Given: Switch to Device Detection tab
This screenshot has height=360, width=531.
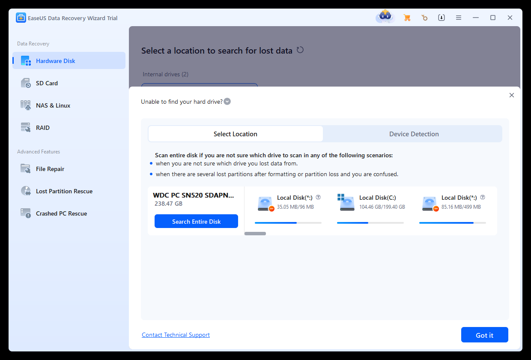Looking at the screenshot, I should pyautogui.click(x=414, y=134).
